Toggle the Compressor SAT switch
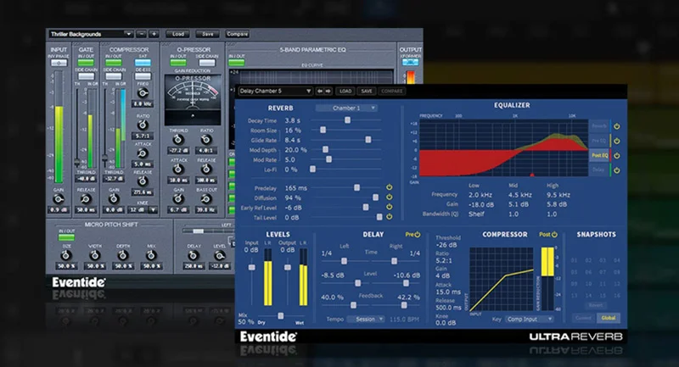Viewport: 679px width, 367px height. tap(143, 63)
